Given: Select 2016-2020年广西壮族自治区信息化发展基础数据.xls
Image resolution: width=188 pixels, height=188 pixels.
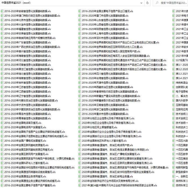Looking at the screenshot, I should pos(32,47).
